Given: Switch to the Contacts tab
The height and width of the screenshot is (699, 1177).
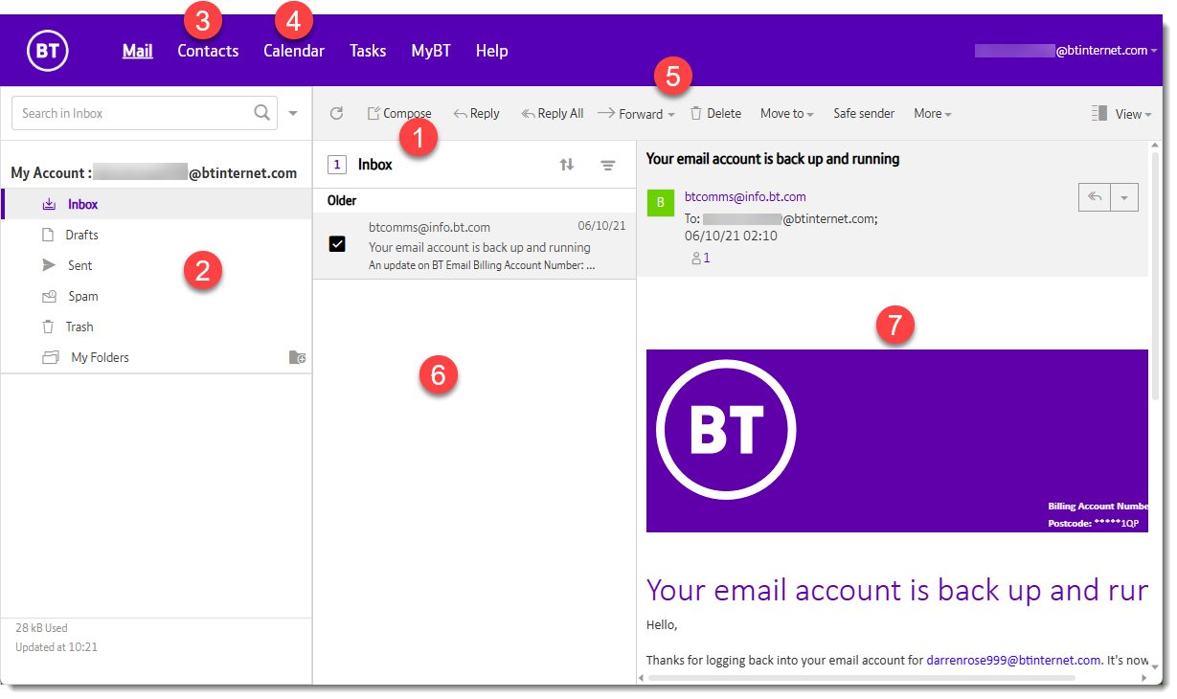Looking at the screenshot, I should pos(208,51).
